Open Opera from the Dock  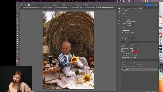pos(161,34)
